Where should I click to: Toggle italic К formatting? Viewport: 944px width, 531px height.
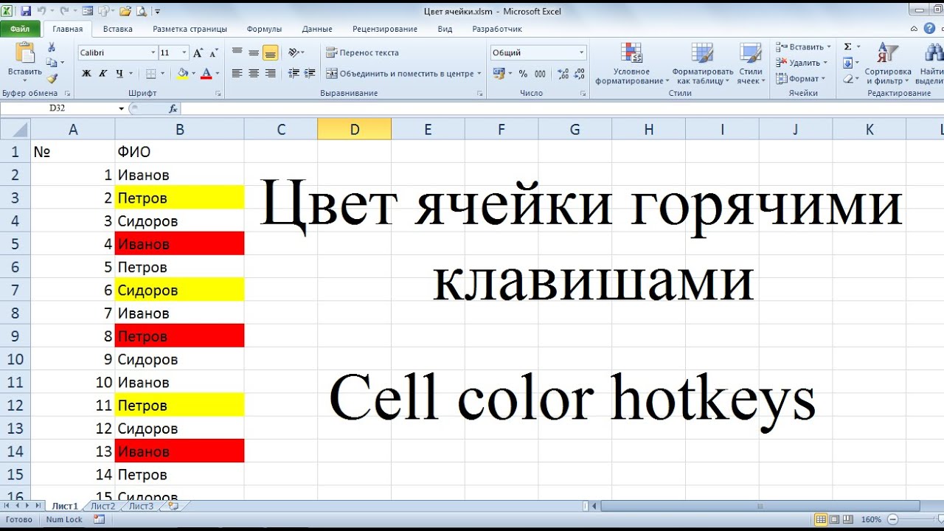point(103,73)
